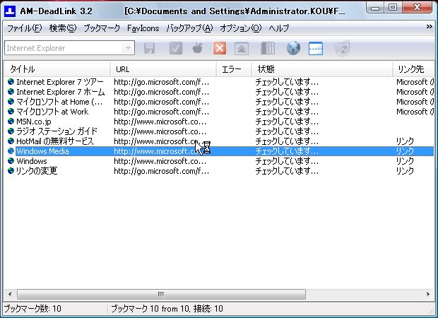Viewport: 438px width, 318px height.
Task: Open the ヘルプ menu
Action: (x=279, y=28)
